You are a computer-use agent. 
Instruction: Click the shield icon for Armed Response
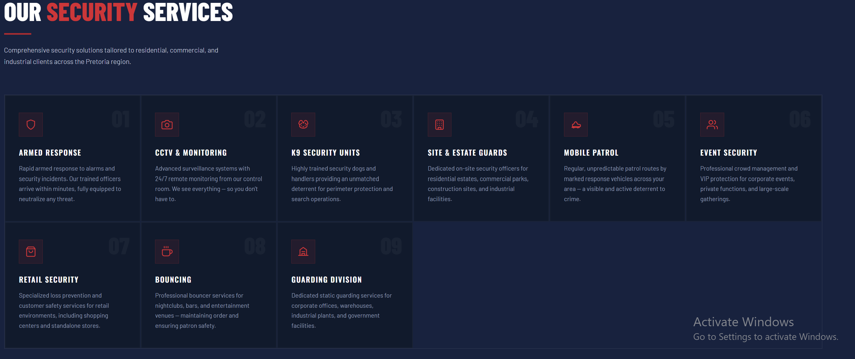pyautogui.click(x=31, y=124)
